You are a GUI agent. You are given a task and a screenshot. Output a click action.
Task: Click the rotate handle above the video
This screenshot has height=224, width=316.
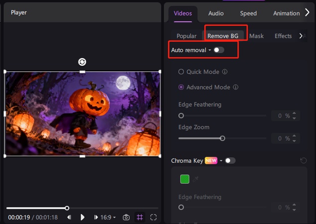(x=82, y=62)
